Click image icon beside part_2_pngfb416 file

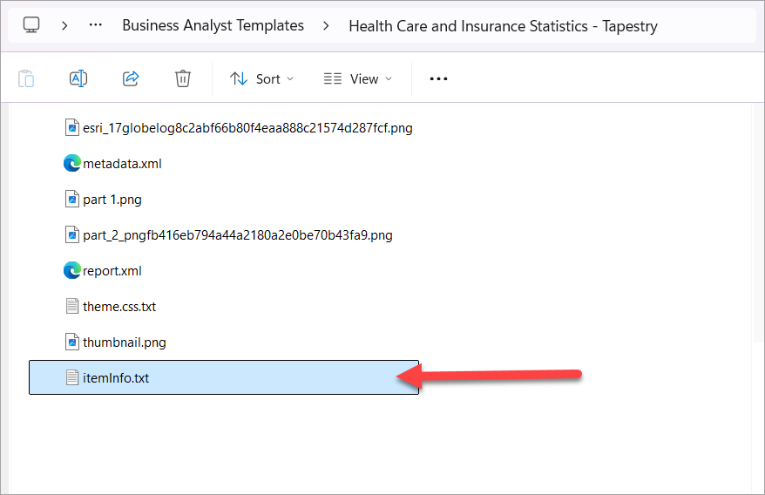coord(72,234)
